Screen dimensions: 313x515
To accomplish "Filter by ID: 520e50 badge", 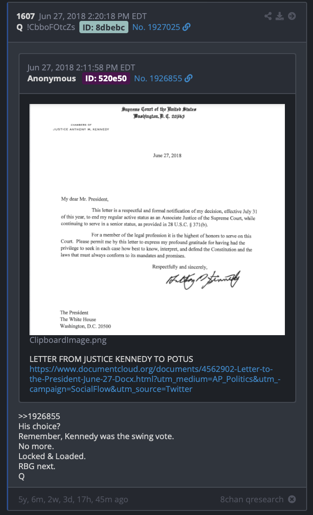I will (x=106, y=78).
